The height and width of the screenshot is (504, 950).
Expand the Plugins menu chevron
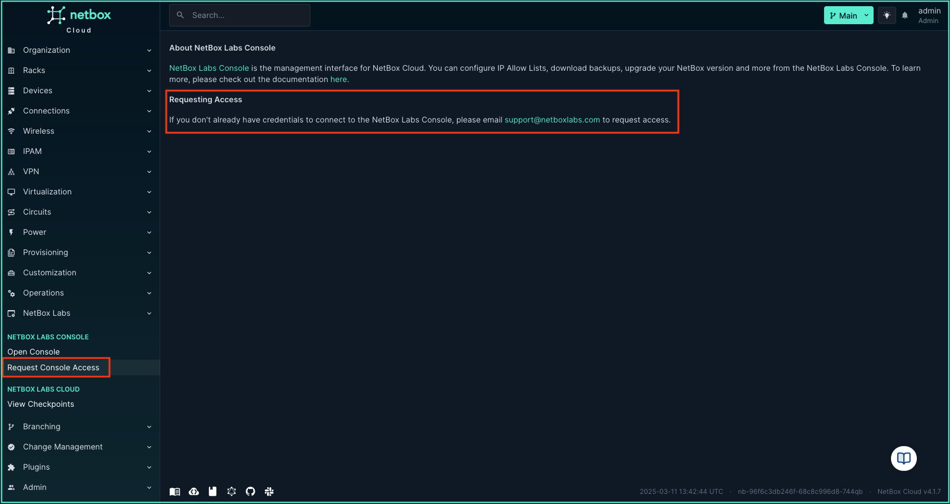[149, 467]
